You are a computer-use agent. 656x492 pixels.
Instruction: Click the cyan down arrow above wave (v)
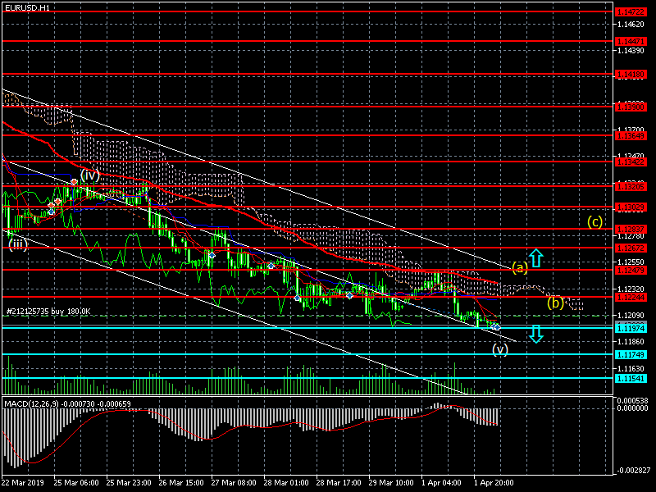click(535, 334)
